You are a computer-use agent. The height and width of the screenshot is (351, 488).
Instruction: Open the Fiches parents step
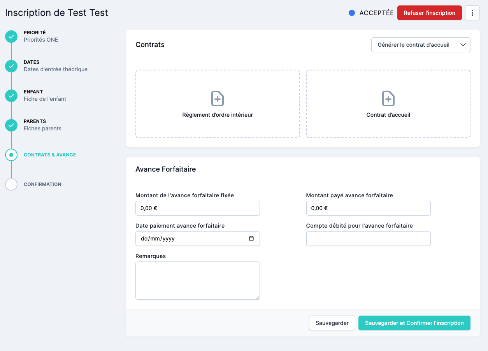(42, 128)
